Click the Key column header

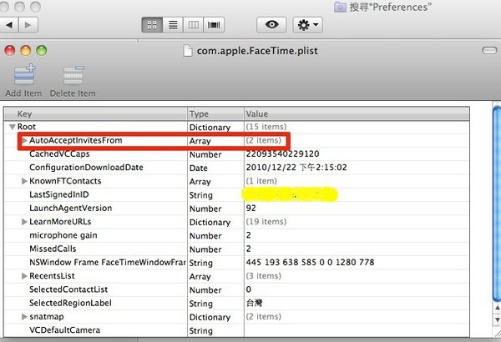pos(95,114)
